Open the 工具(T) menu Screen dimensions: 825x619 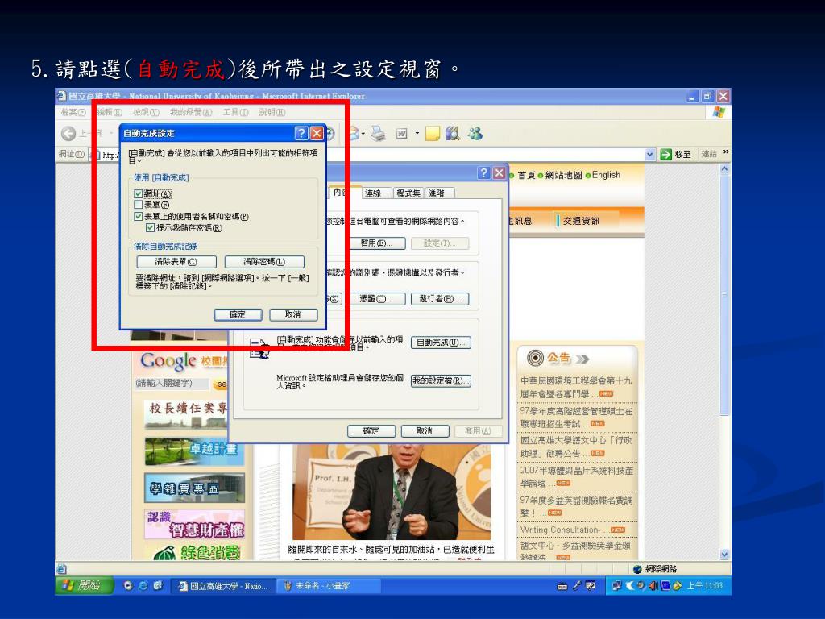tap(236, 112)
